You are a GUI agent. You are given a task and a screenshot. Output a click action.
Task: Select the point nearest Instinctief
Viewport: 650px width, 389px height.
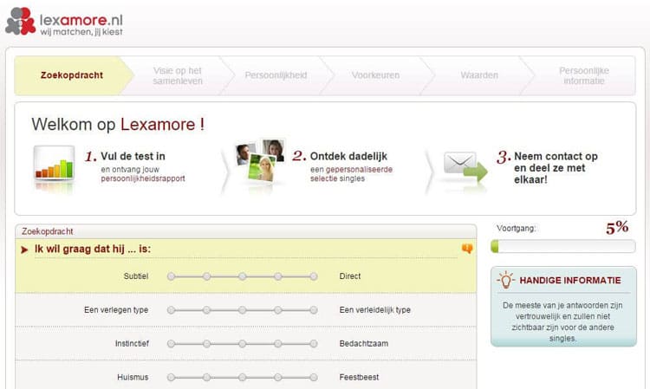click(172, 343)
